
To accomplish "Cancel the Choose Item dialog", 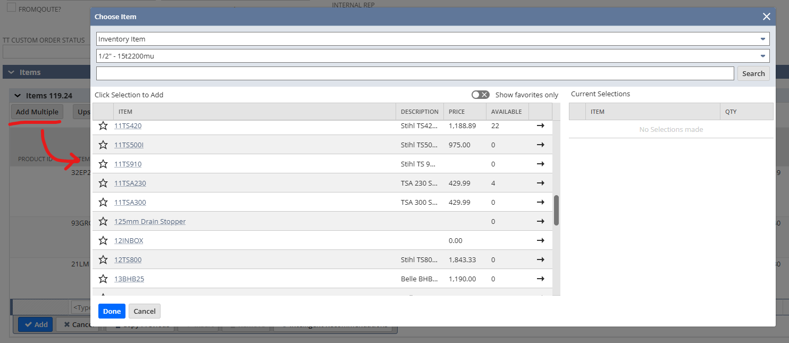I will coord(145,311).
